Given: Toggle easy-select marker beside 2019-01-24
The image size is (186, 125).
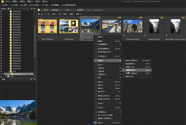Looking at the screenshot, I should (1, 11).
